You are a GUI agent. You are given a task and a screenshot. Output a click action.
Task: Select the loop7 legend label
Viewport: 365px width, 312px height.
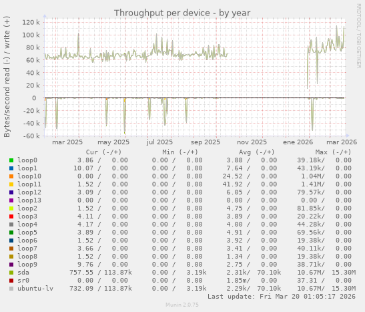point(27,249)
